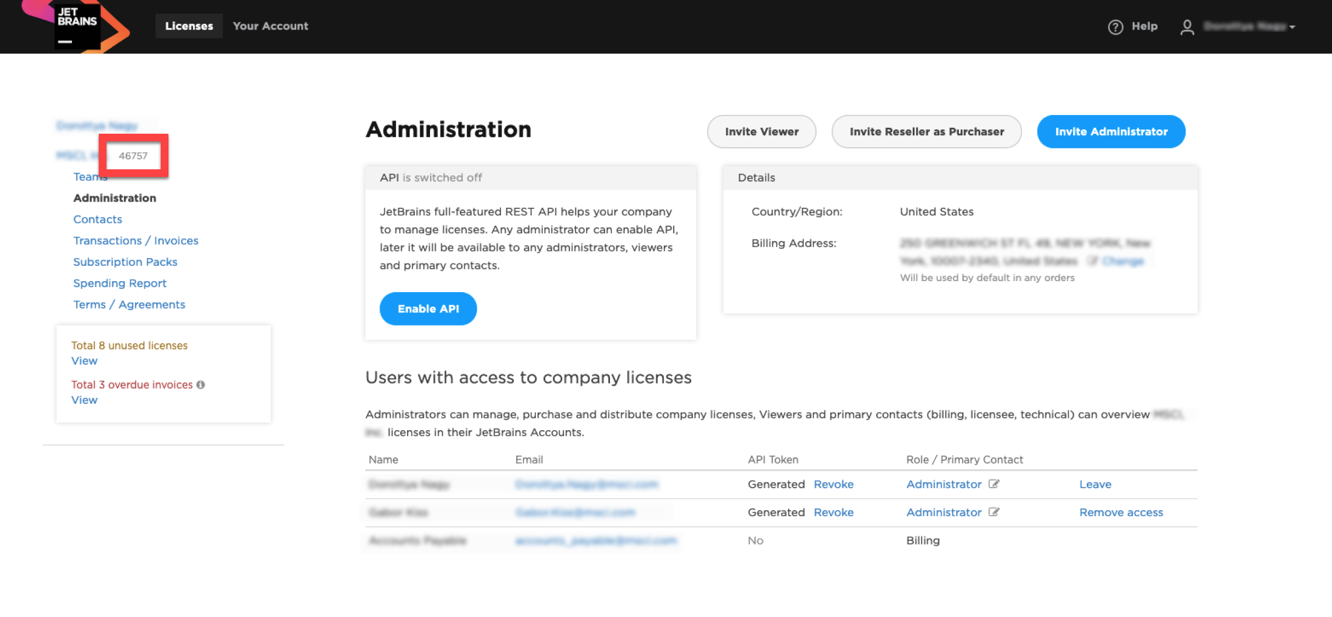This screenshot has width=1332, height=617.
Task: Open the Help question mark icon
Action: 1115,27
